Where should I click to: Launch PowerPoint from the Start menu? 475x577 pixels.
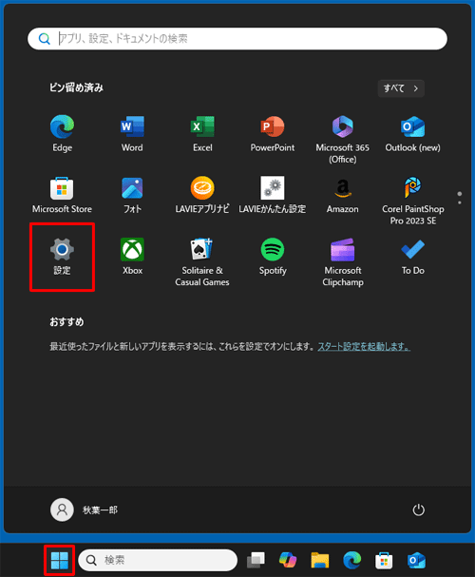pos(273,134)
